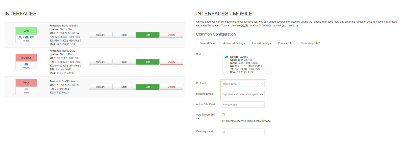Click the orange info icon beside mwan3 note
This screenshot has height=143, width=404.
[223, 121]
